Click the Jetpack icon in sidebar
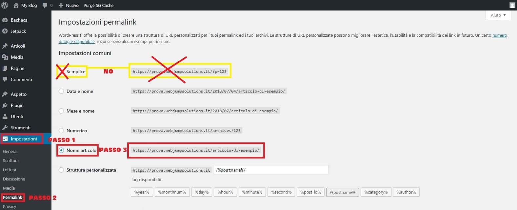517x210 pixels. [5, 31]
